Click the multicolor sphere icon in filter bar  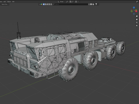[x=41, y=4]
